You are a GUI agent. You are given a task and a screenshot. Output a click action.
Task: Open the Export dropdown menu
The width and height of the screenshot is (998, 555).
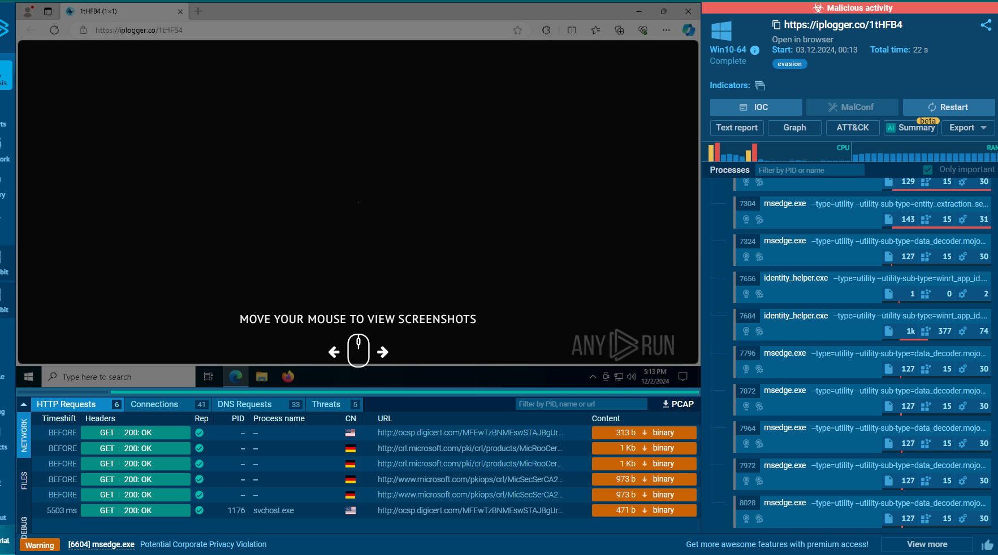tap(967, 128)
